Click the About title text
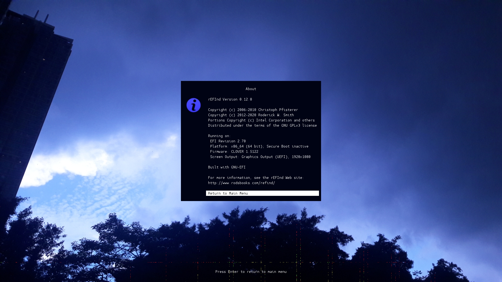The image size is (502, 282). [x=251, y=89]
